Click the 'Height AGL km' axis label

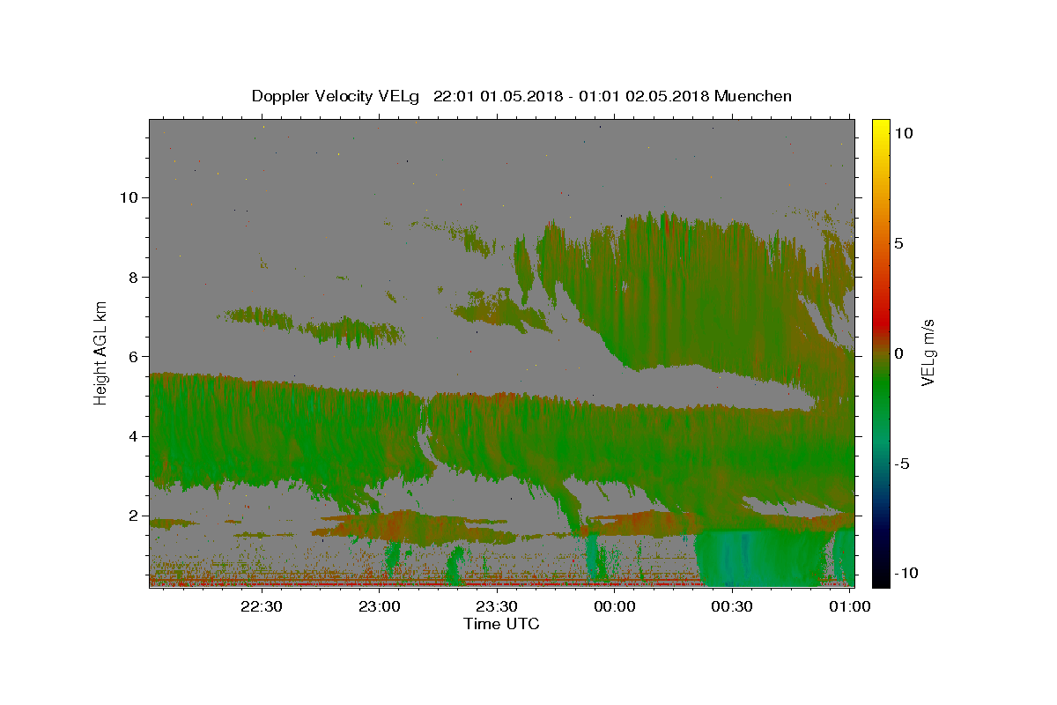(101, 352)
